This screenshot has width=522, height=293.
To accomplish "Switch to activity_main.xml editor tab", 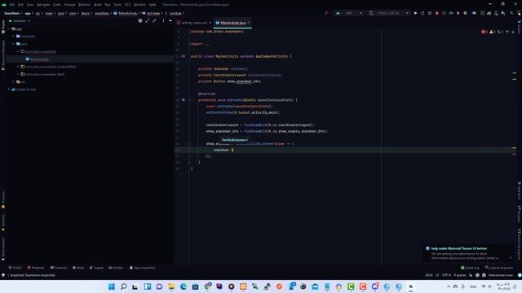I will 193,23.
